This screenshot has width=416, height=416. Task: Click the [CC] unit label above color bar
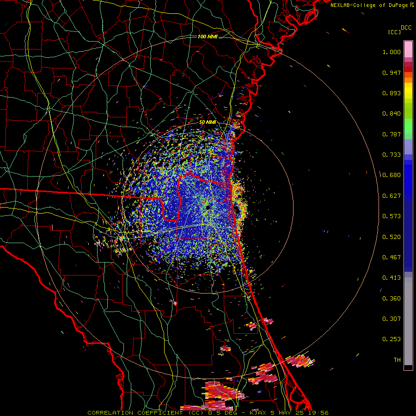point(394,32)
